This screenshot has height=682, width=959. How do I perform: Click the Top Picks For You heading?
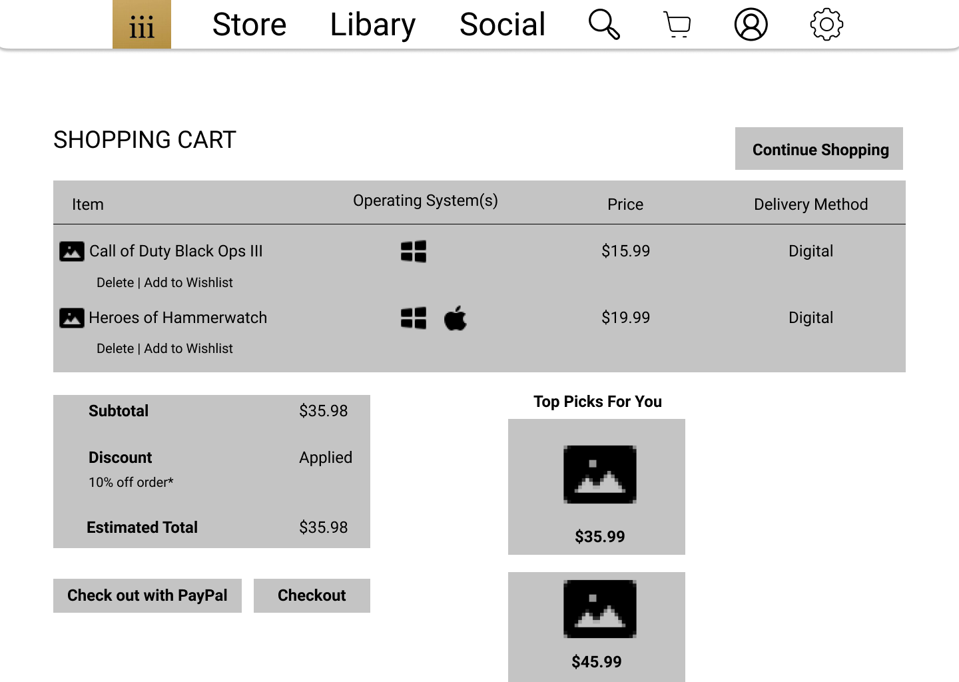(x=597, y=402)
